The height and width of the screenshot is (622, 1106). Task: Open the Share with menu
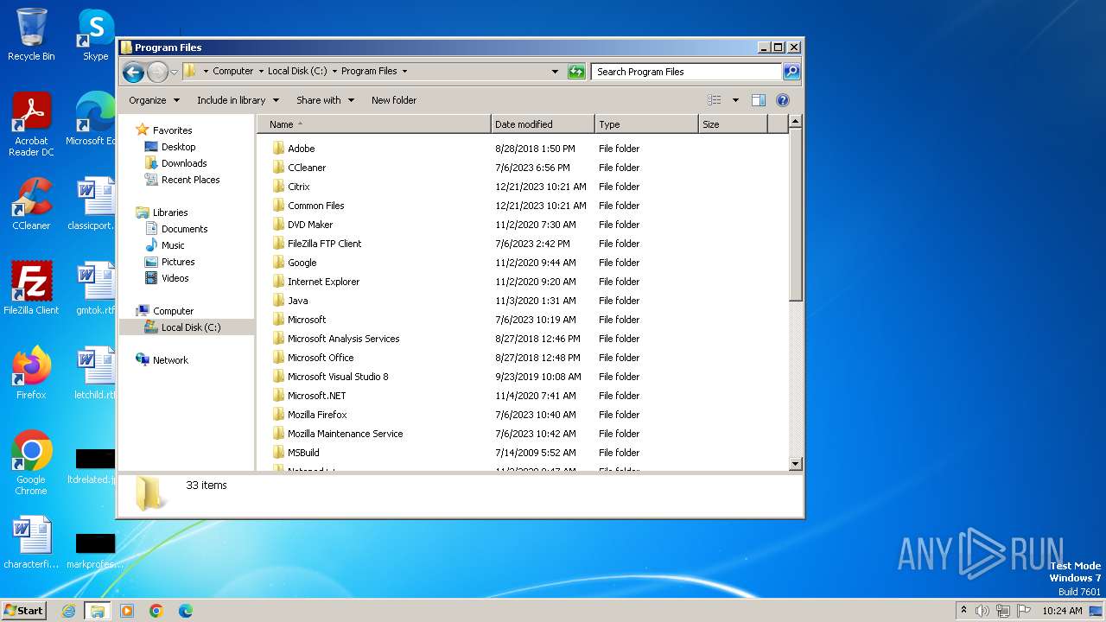tap(325, 100)
